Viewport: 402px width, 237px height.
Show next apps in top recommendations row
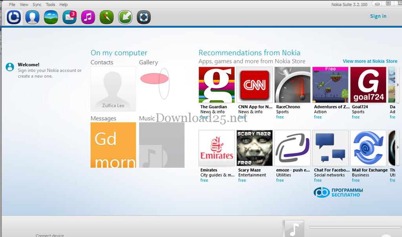(398, 85)
